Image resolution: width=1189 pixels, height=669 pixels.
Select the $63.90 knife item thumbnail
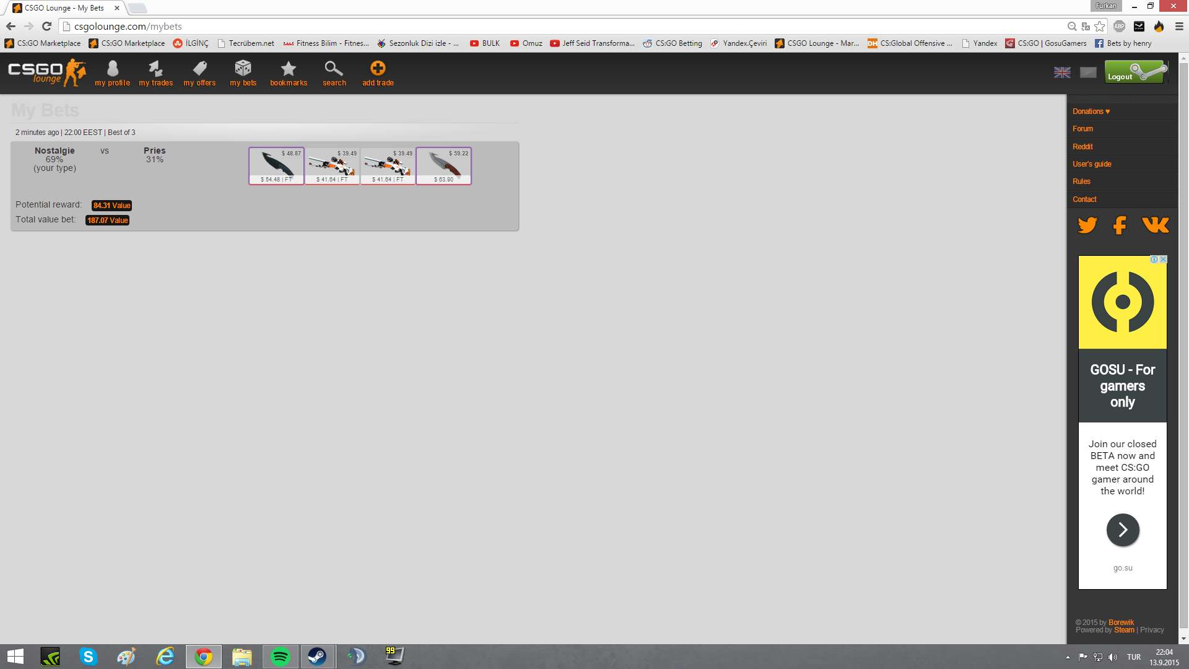coord(443,166)
